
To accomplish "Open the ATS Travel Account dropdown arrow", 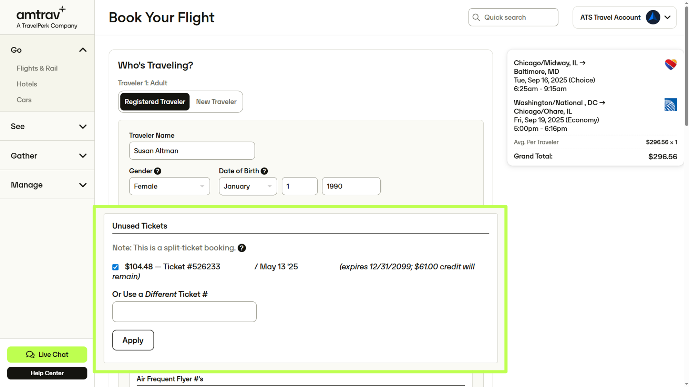I will click(667, 17).
